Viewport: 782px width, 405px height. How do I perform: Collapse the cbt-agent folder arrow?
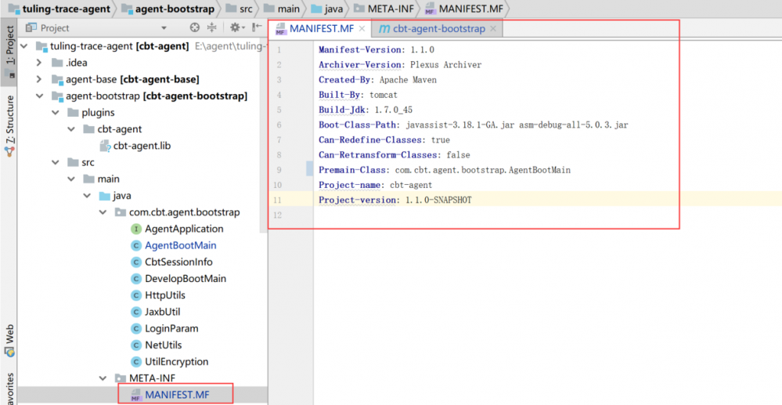(x=71, y=128)
